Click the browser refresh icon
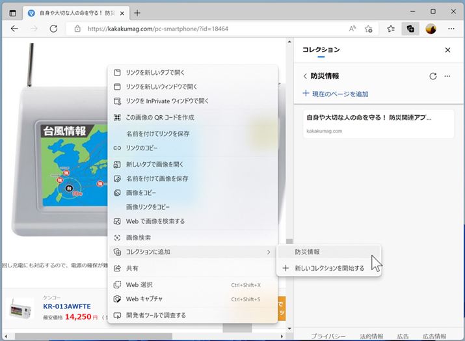This screenshot has width=465, height=341. pos(53,29)
